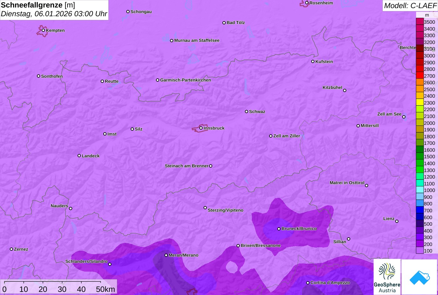This screenshot has height=295, width=438.
Task: Click the Bad Tölz marker dot
Action: coord(224,22)
